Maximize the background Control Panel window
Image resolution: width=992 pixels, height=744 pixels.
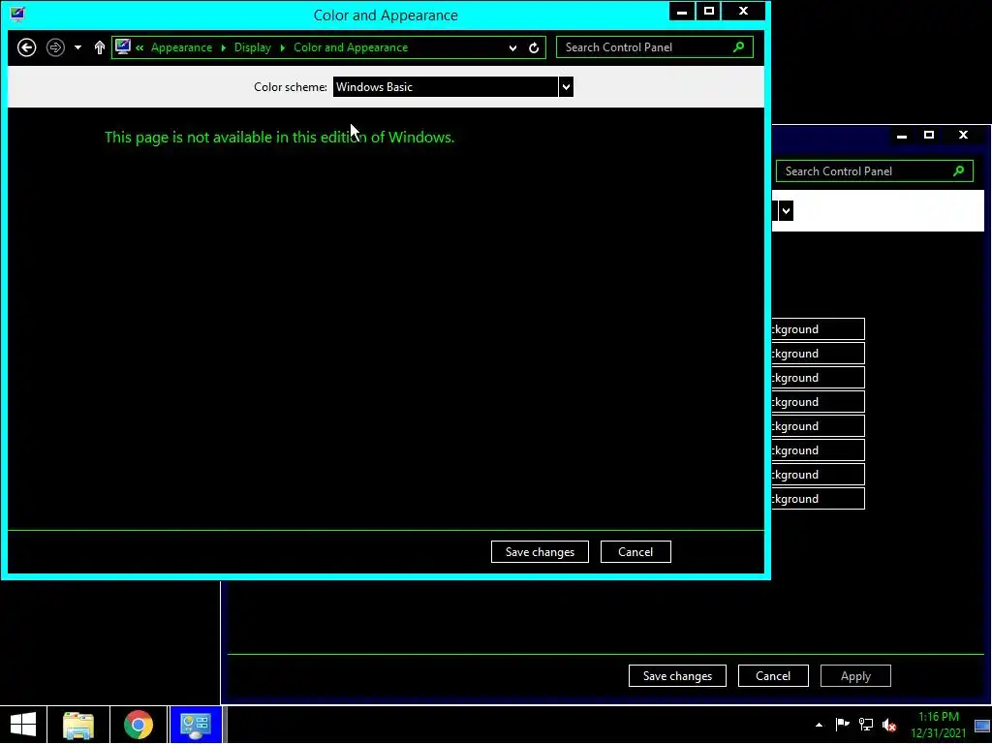[929, 135]
